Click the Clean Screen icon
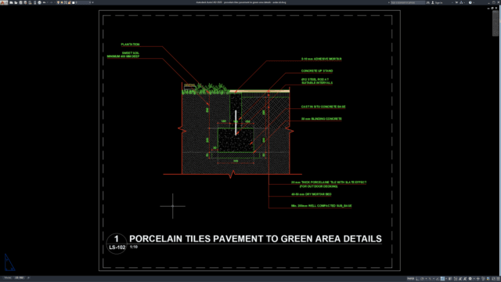 tap(493, 279)
